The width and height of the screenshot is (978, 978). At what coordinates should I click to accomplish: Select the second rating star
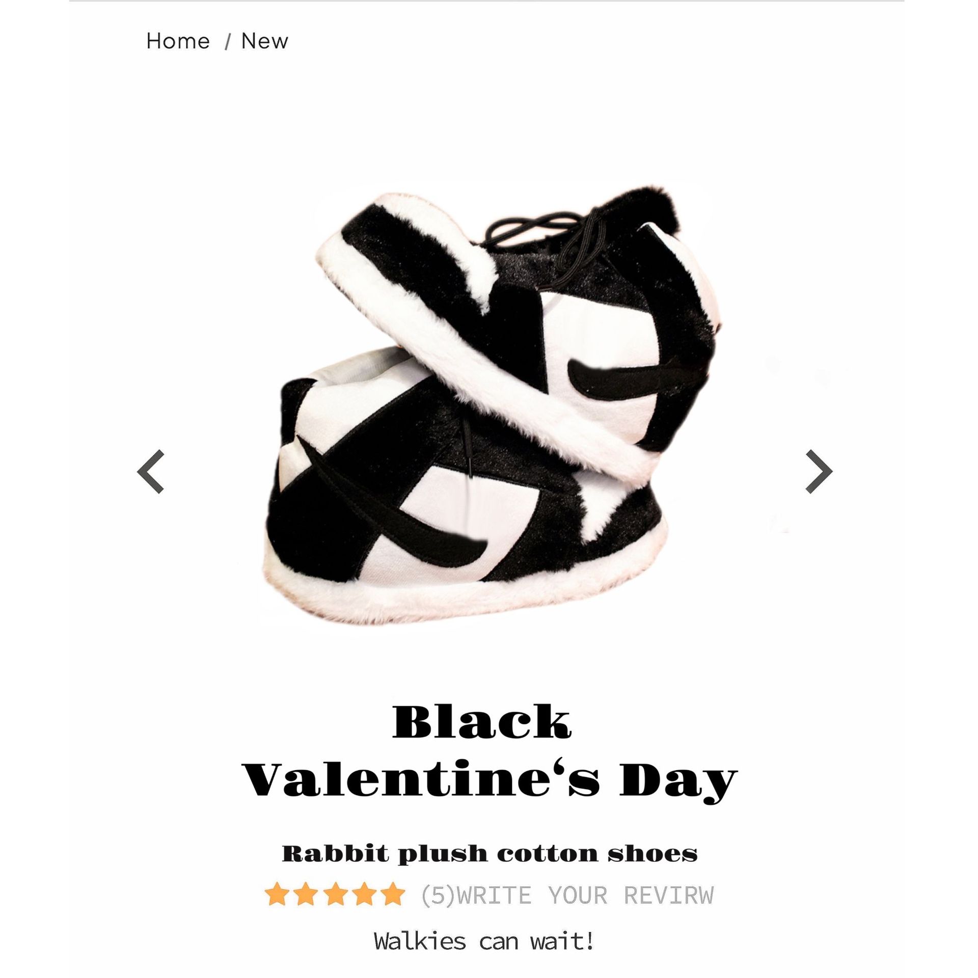(306, 894)
